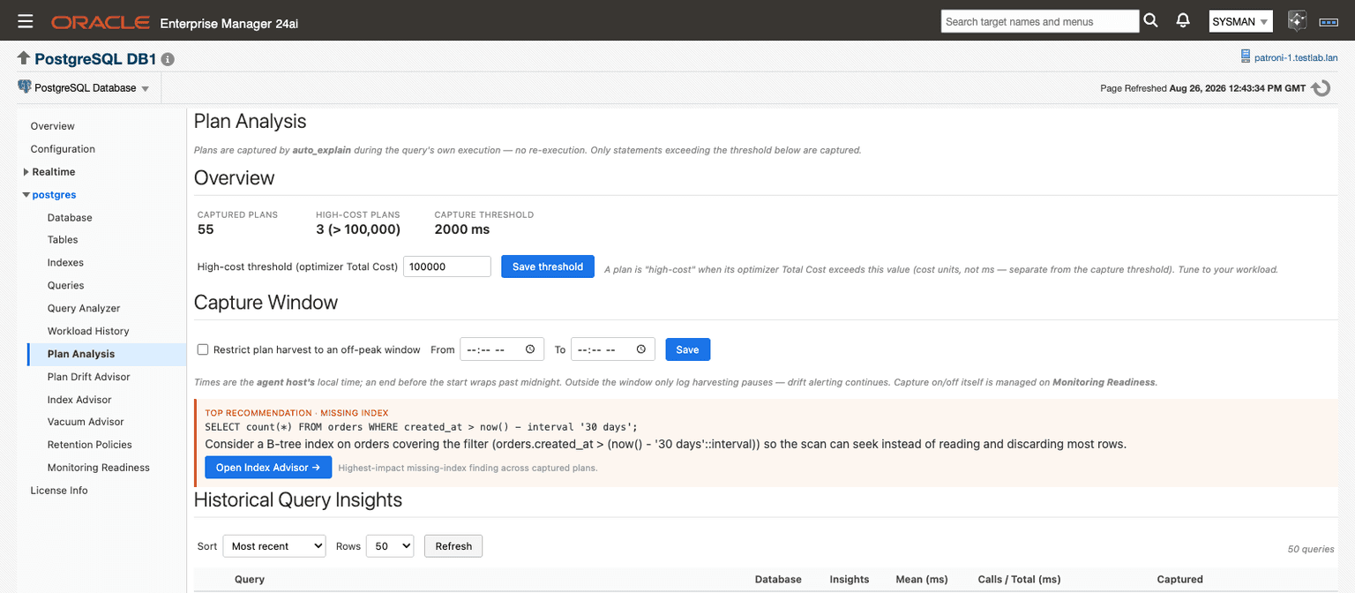Open Workload History in sidebar

click(x=88, y=331)
